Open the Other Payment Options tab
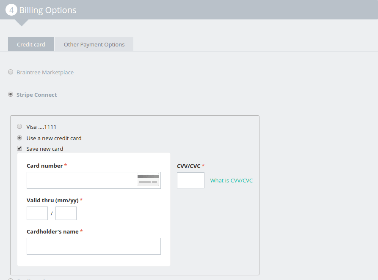This screenshot has height=280, width=378. 94,44
